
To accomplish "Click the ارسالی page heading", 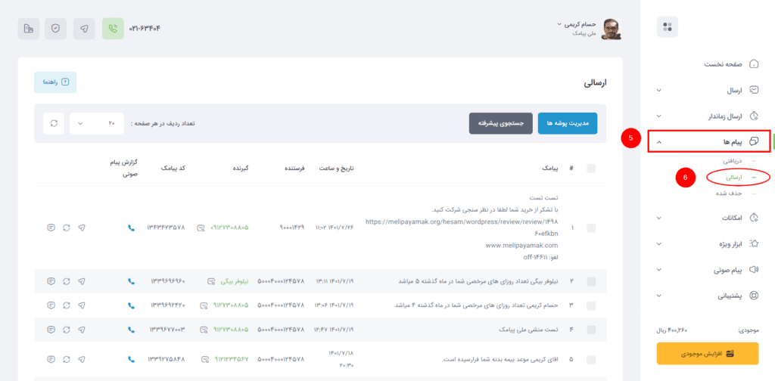I will [x=595, y=83].
